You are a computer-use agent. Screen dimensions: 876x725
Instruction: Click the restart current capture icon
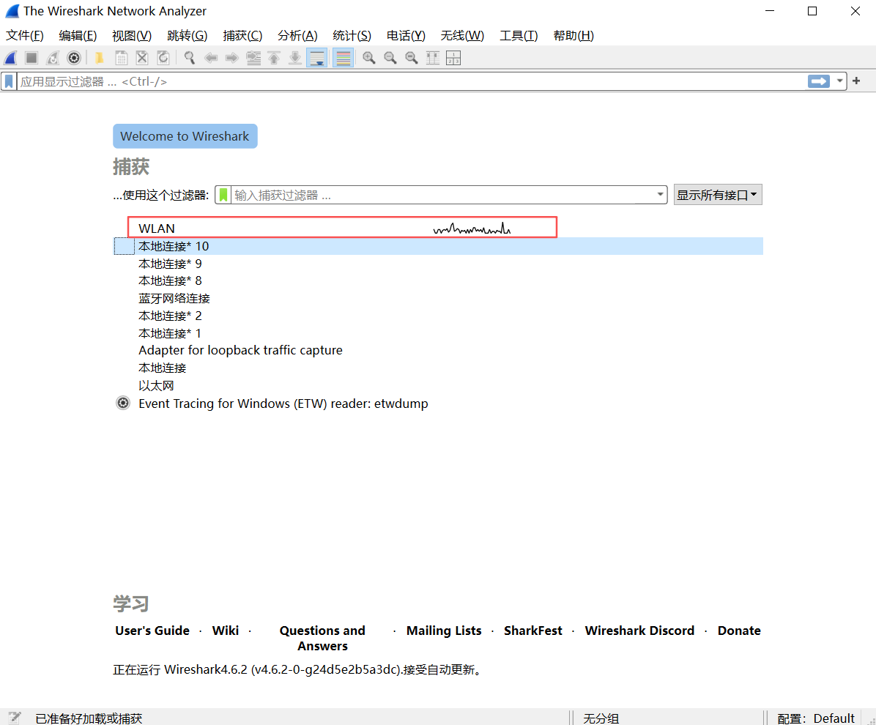53,58
